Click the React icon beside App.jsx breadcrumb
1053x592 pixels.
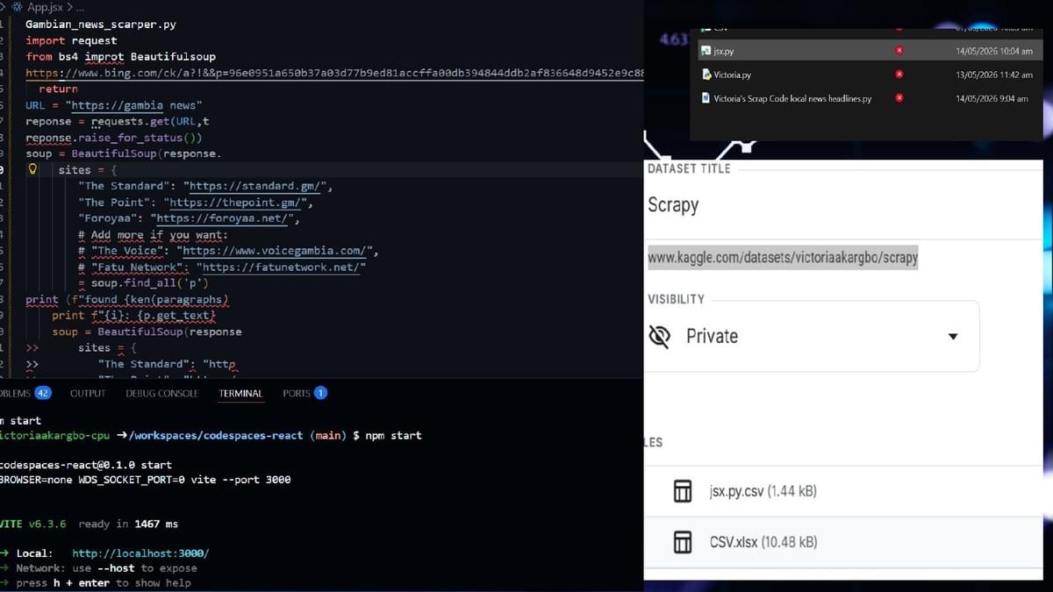(18, 7)
